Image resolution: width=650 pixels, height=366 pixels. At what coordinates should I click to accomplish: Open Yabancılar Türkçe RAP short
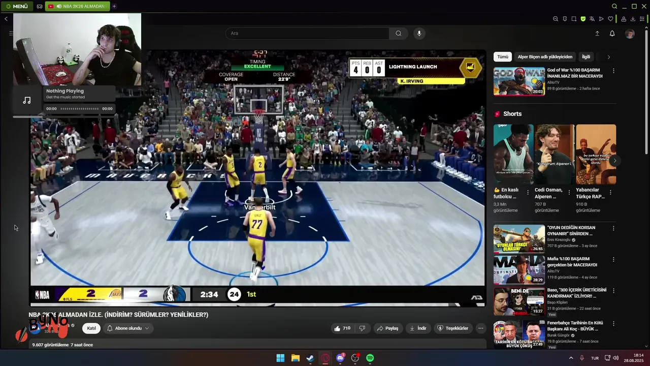[596, 155]
